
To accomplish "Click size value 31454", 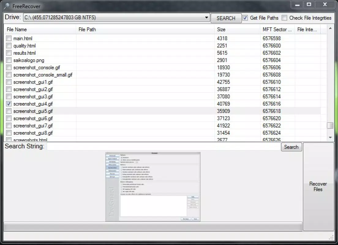I will click(x=223, y=133).
